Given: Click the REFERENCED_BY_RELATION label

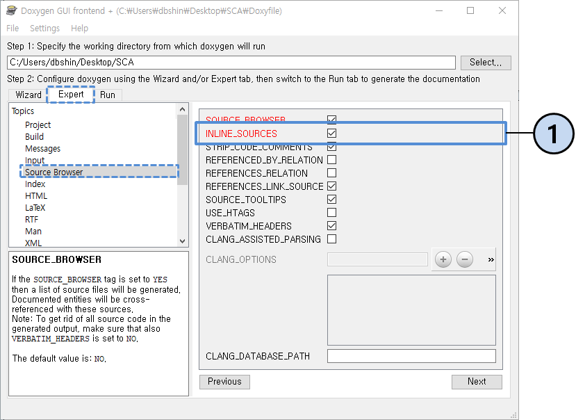Looking at the screenshot, I should click(264, 160).
